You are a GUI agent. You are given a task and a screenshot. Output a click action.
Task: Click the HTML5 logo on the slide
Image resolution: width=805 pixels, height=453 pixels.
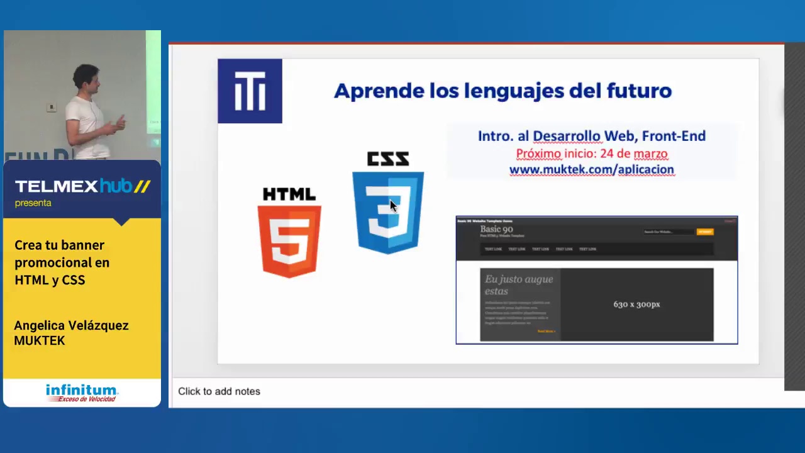coord(289,232)
